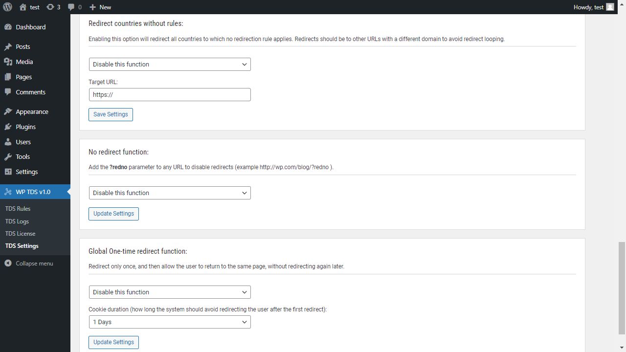Open the TDS Rules submenu page
Screen dimensions: 626x352
18,208
